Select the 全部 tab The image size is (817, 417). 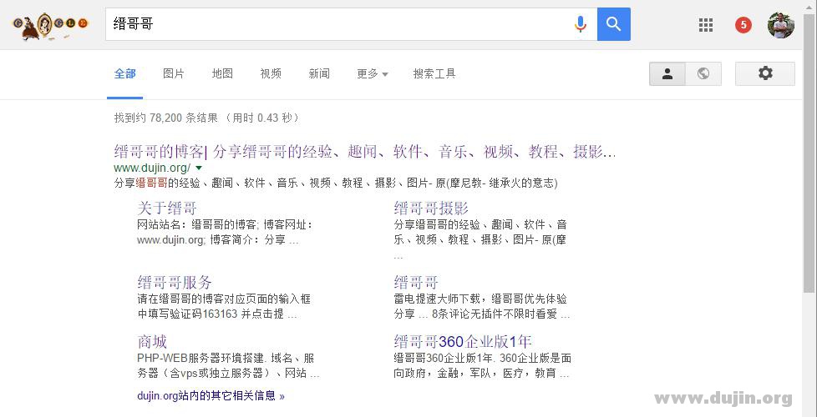pos(125,74)
